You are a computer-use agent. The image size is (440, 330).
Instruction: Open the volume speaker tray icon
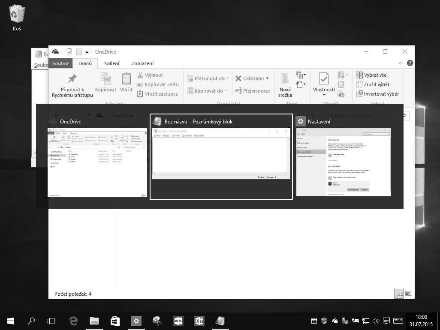pyautogui.click(x=376, y=321)
